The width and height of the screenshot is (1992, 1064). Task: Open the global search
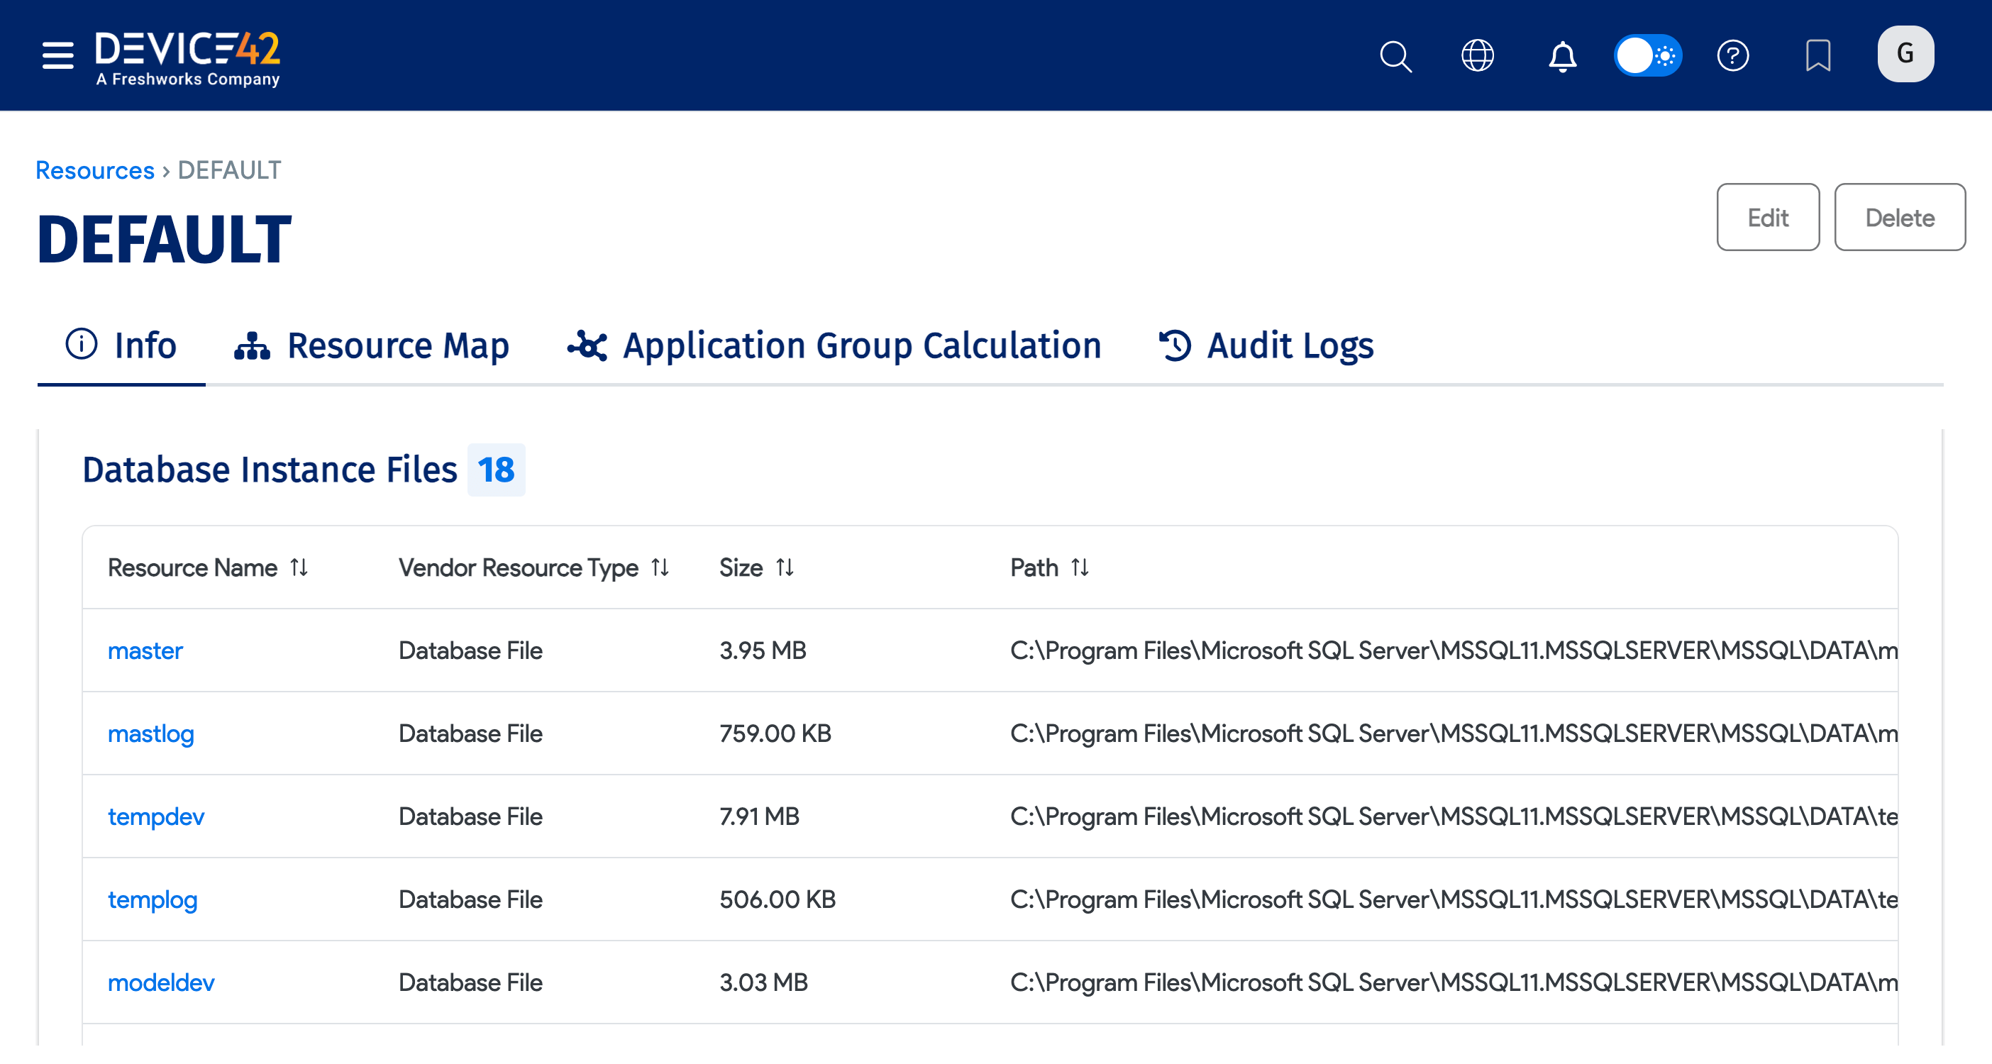[1396, 55]
